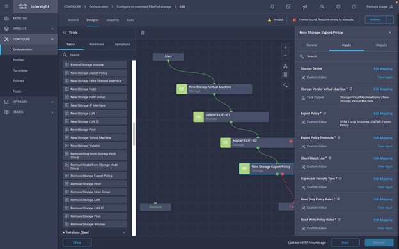Click the user profile icon next to Paniraja Koppa
Viewport: 399px width, 249px height.
391,6
